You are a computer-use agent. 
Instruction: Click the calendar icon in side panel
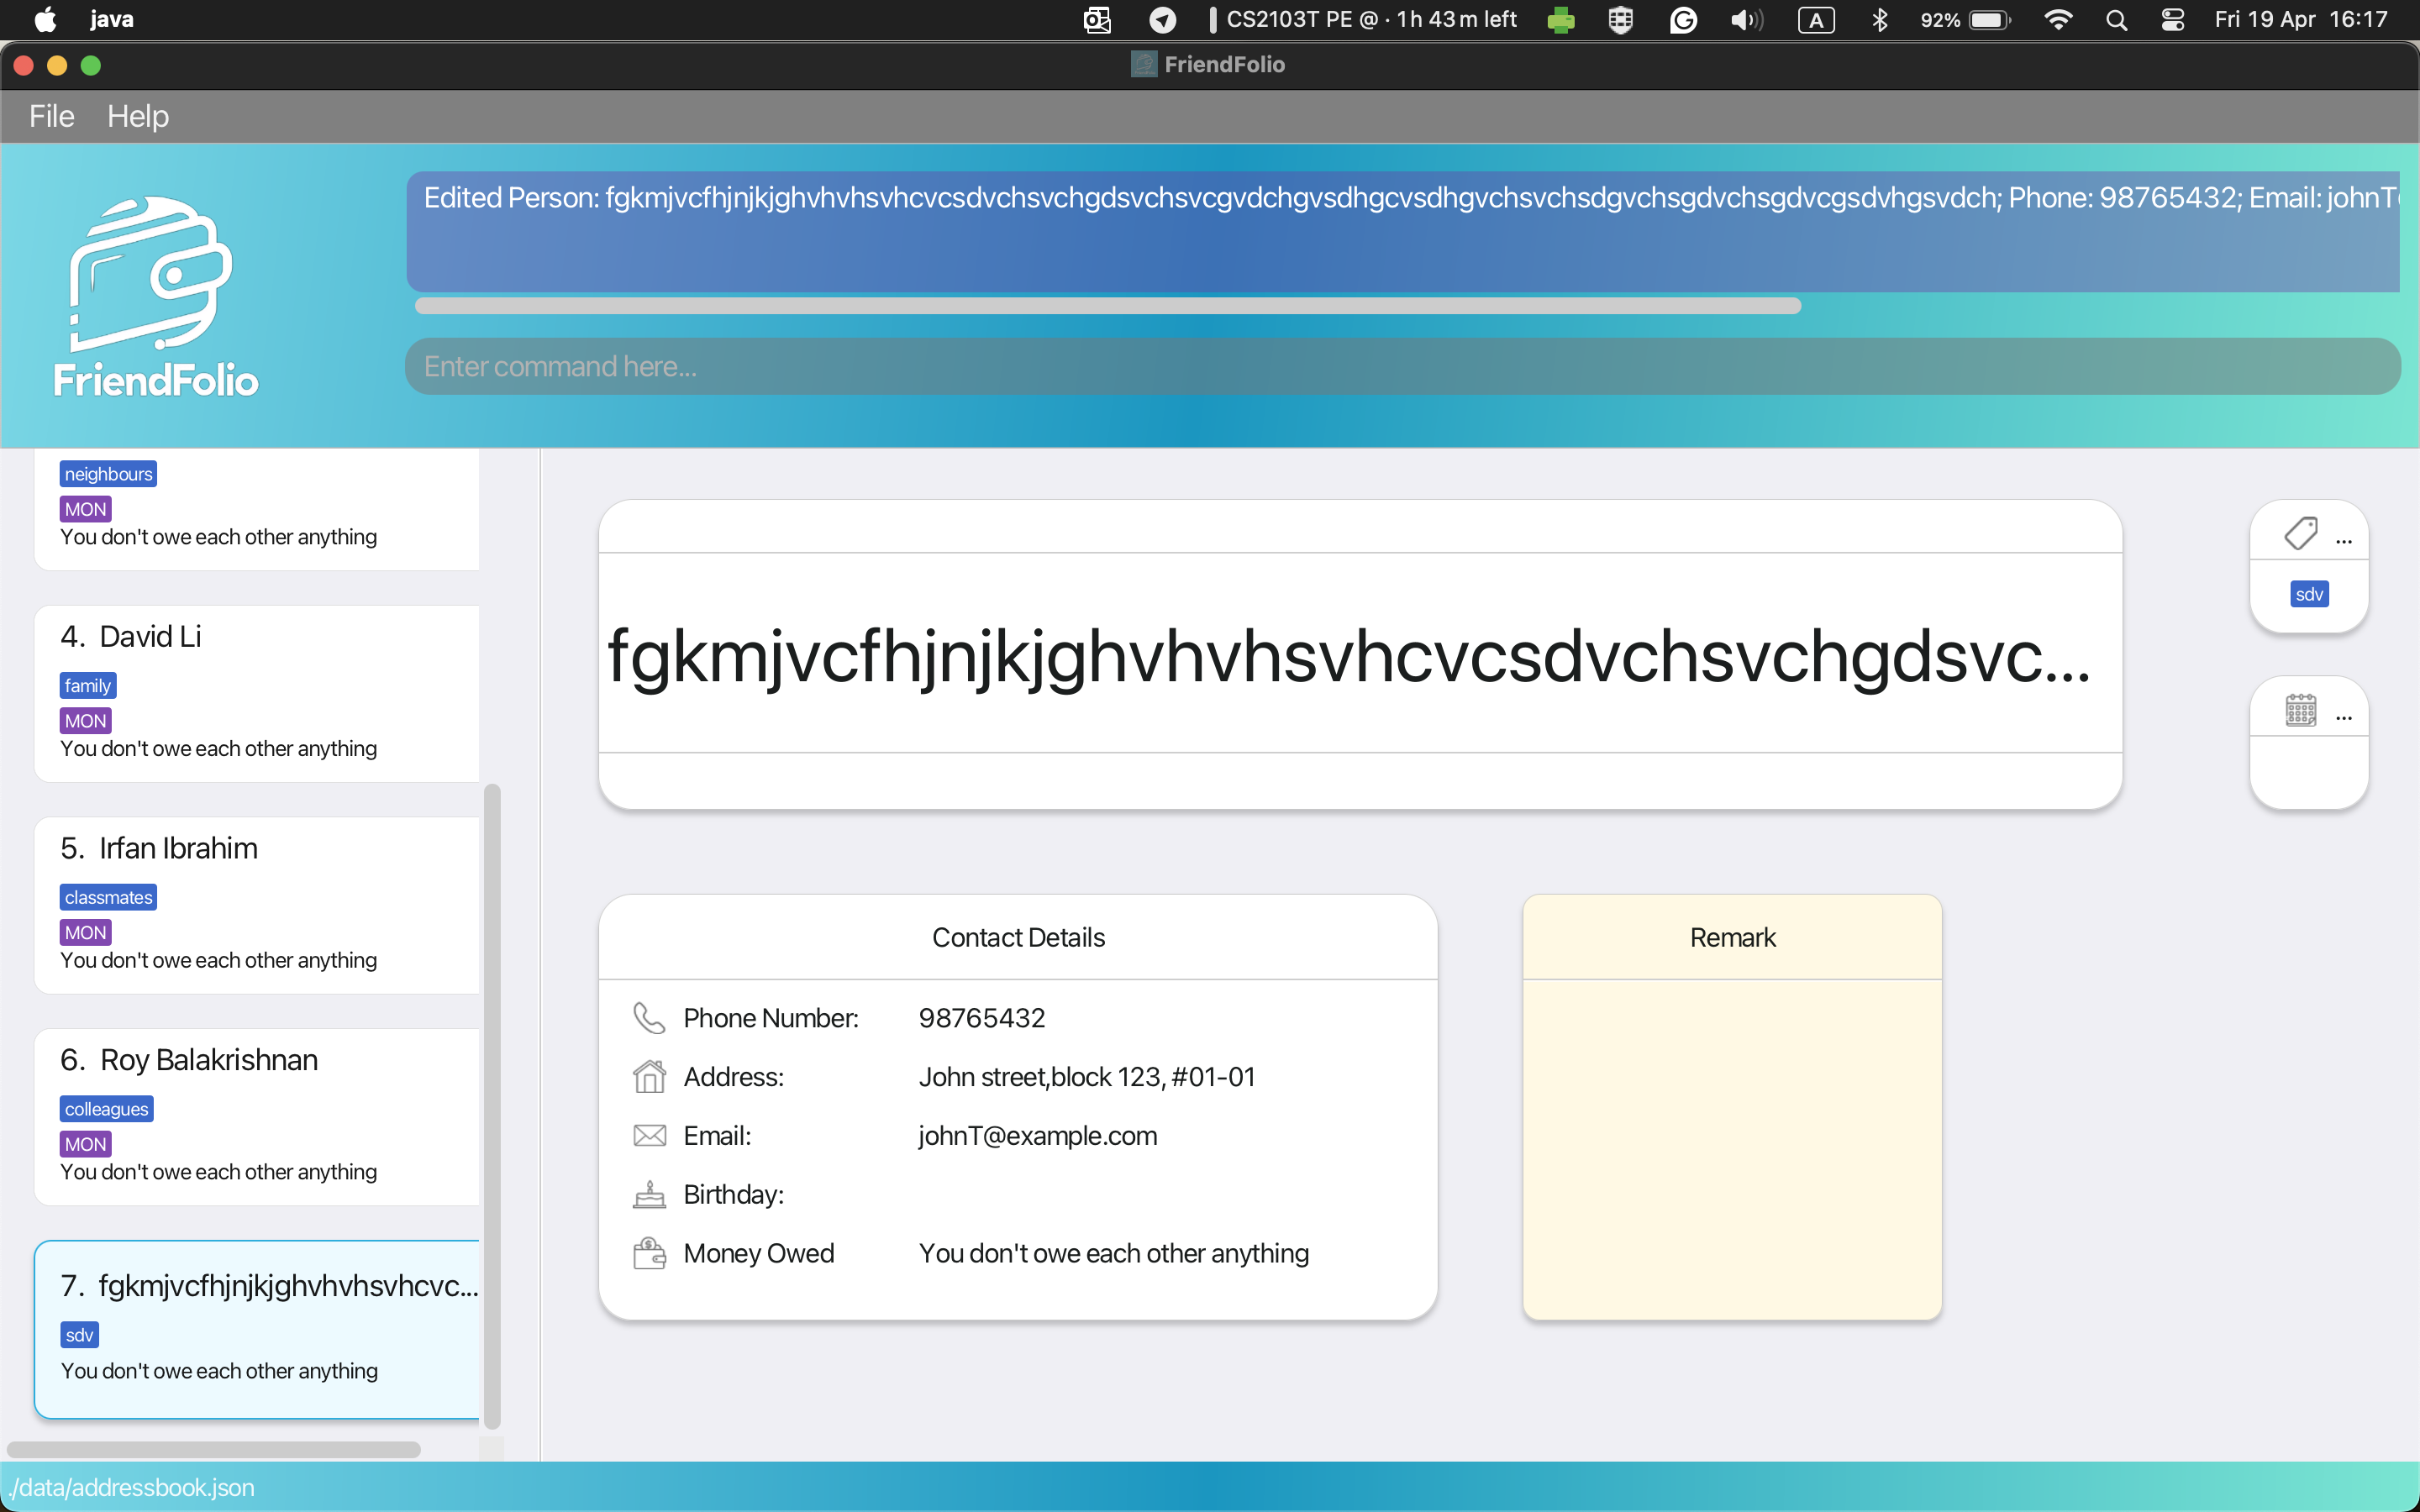coord(2300,710)
